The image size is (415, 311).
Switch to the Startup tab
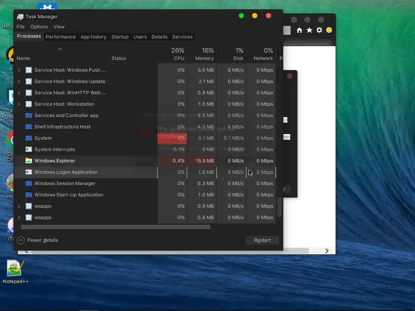(x=120, y=37)
